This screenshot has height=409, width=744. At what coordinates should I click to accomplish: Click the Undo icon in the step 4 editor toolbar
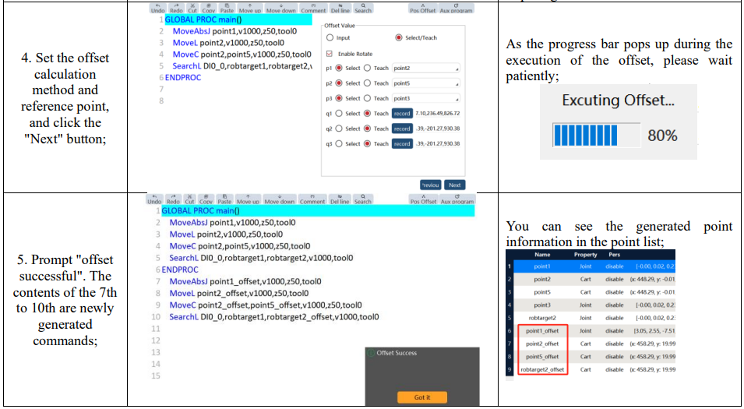pos(157,8)
